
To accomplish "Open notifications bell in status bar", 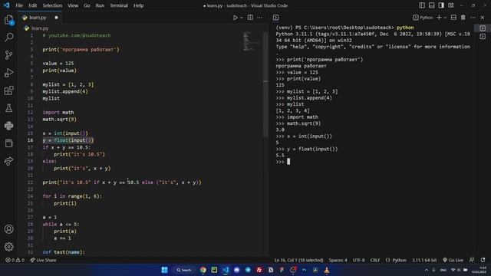I will 483,260.
